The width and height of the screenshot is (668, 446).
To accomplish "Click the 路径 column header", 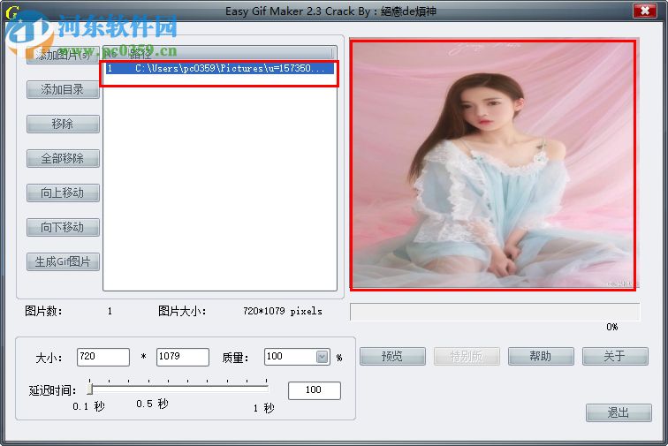I will [230, 53].
